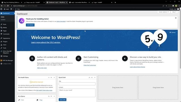Viewport: 181px width, 102px height.
Task: Click the Astra logo in the notice
Action: click(x=22, y=21)
